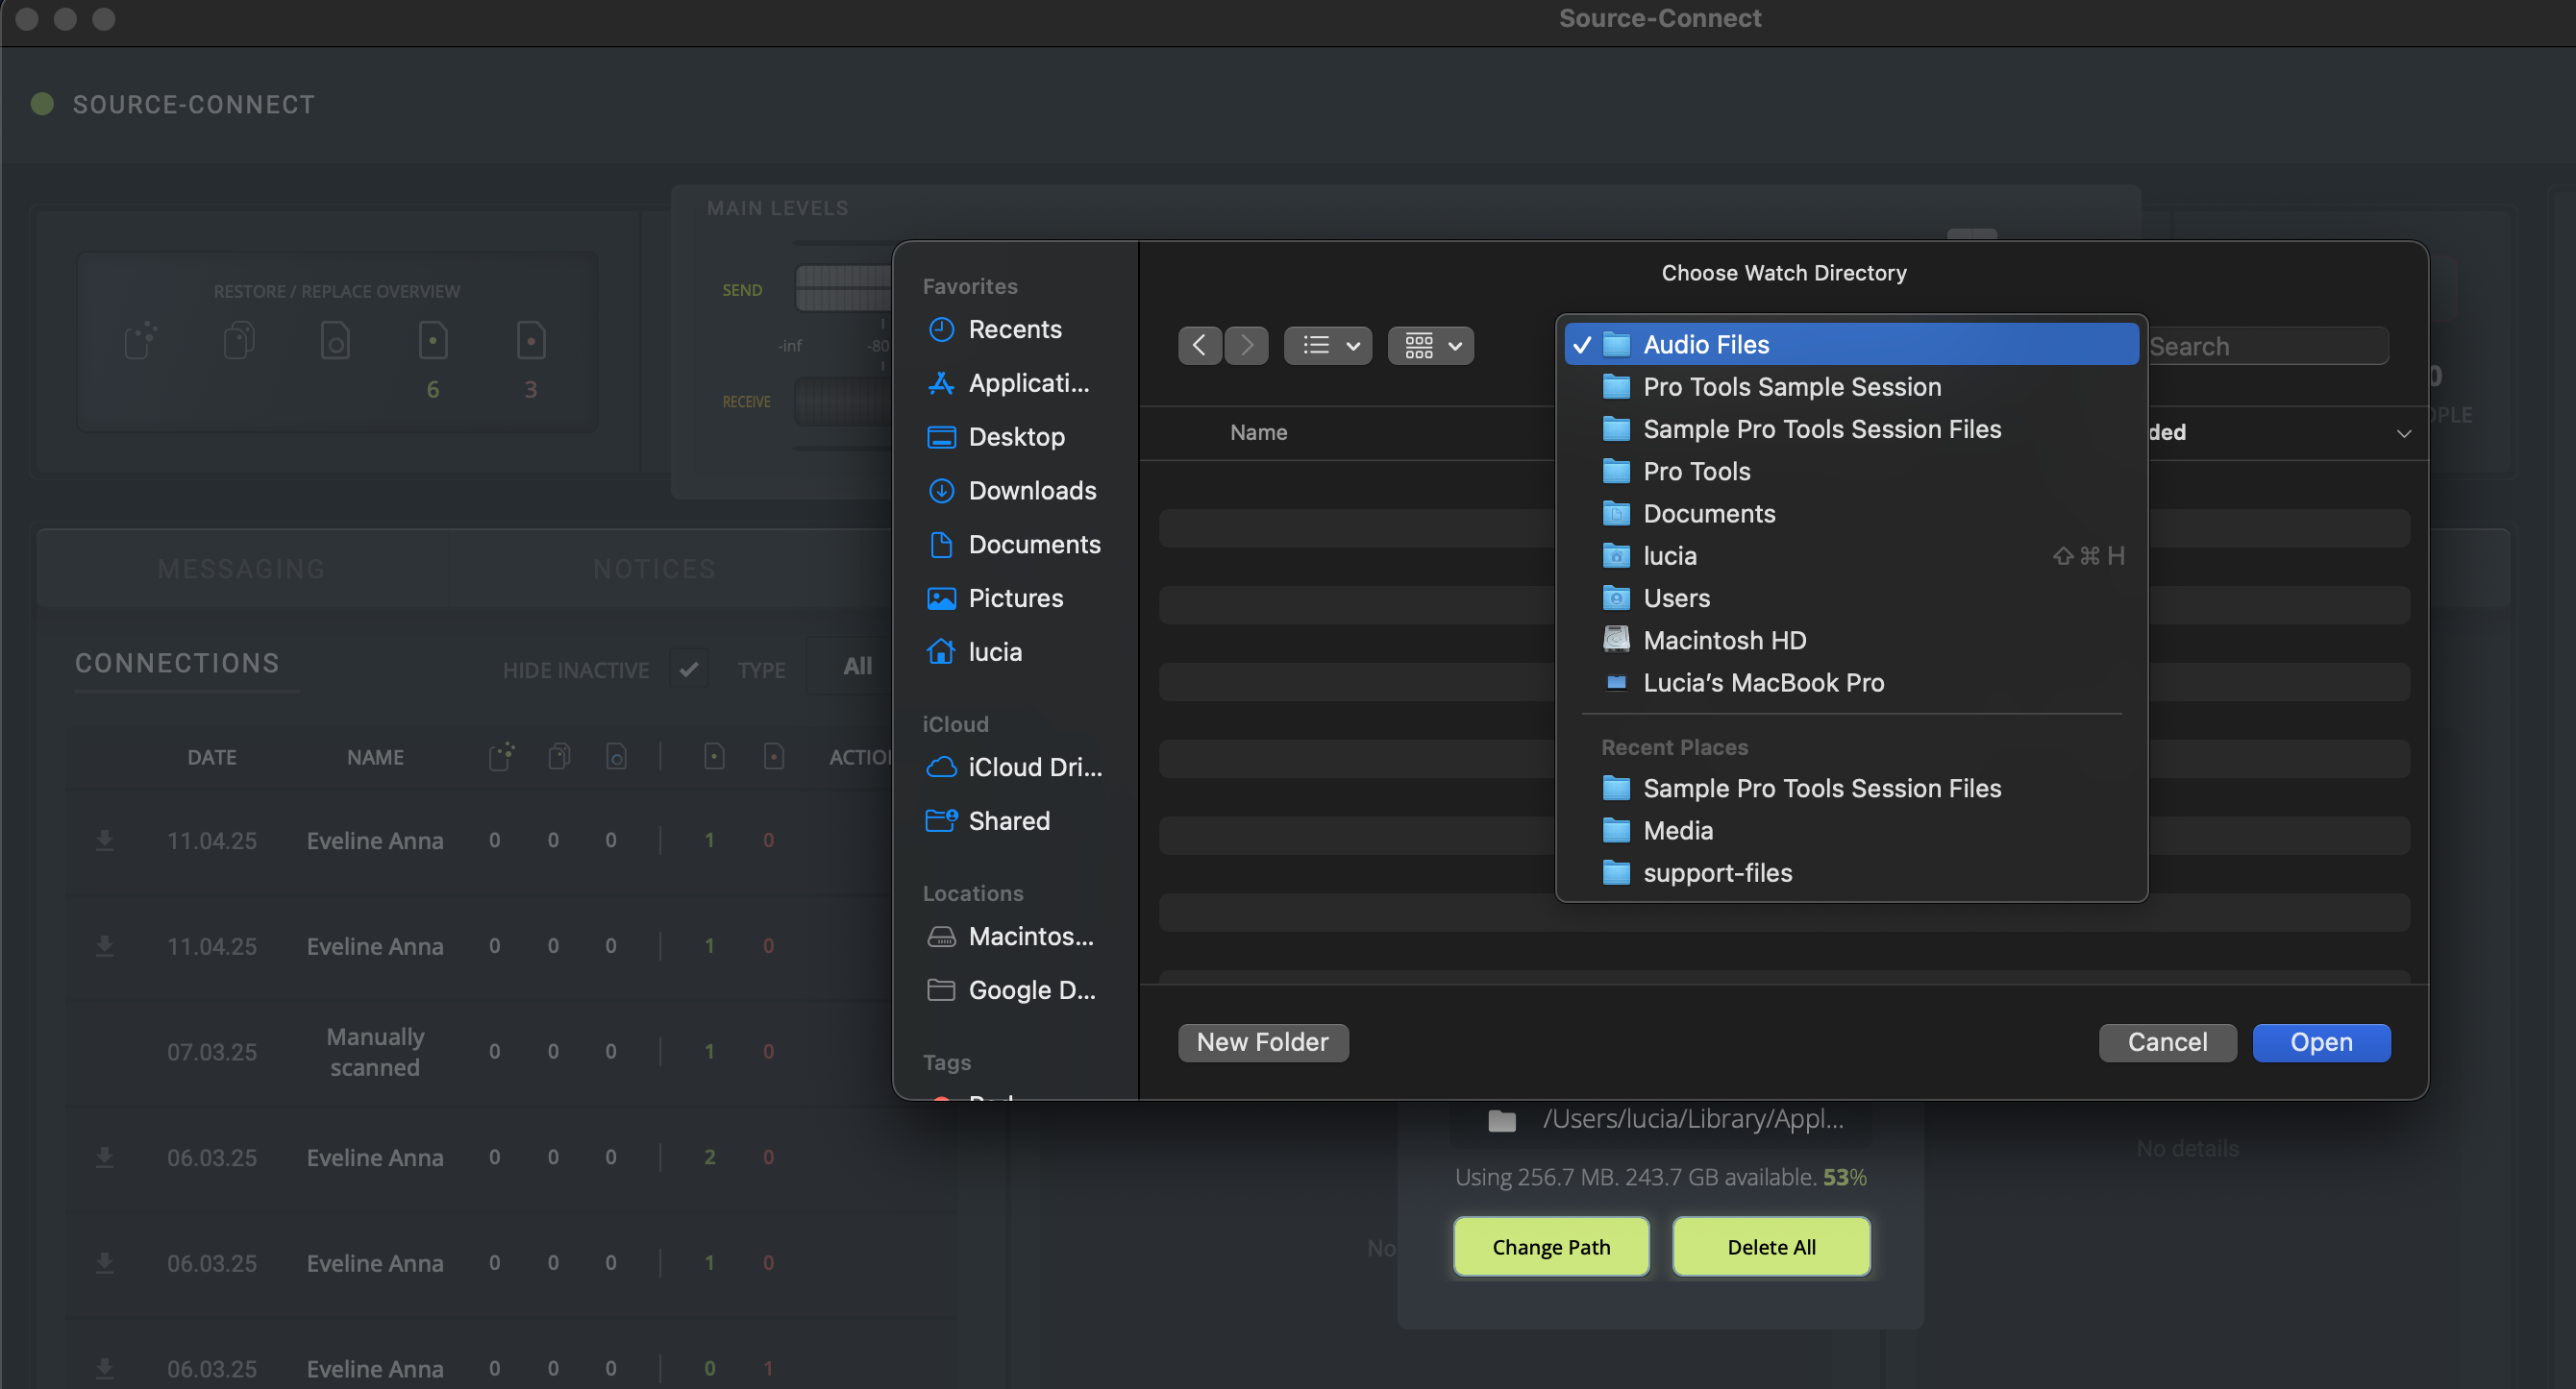Toggle the Hide Inactive checkbox

pos(689,670)
